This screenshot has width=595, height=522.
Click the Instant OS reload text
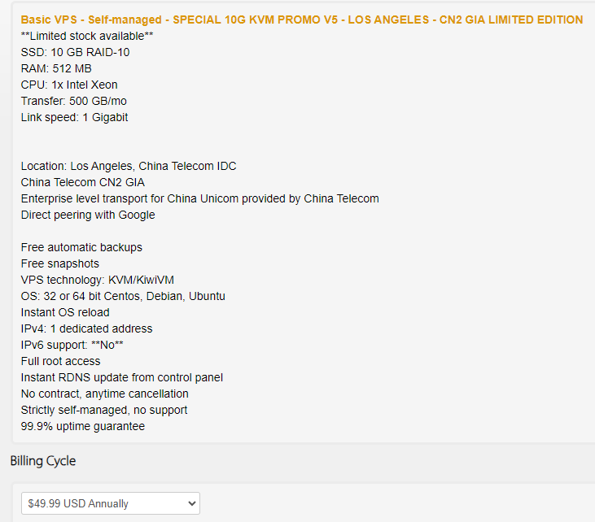tap(65, 312)
